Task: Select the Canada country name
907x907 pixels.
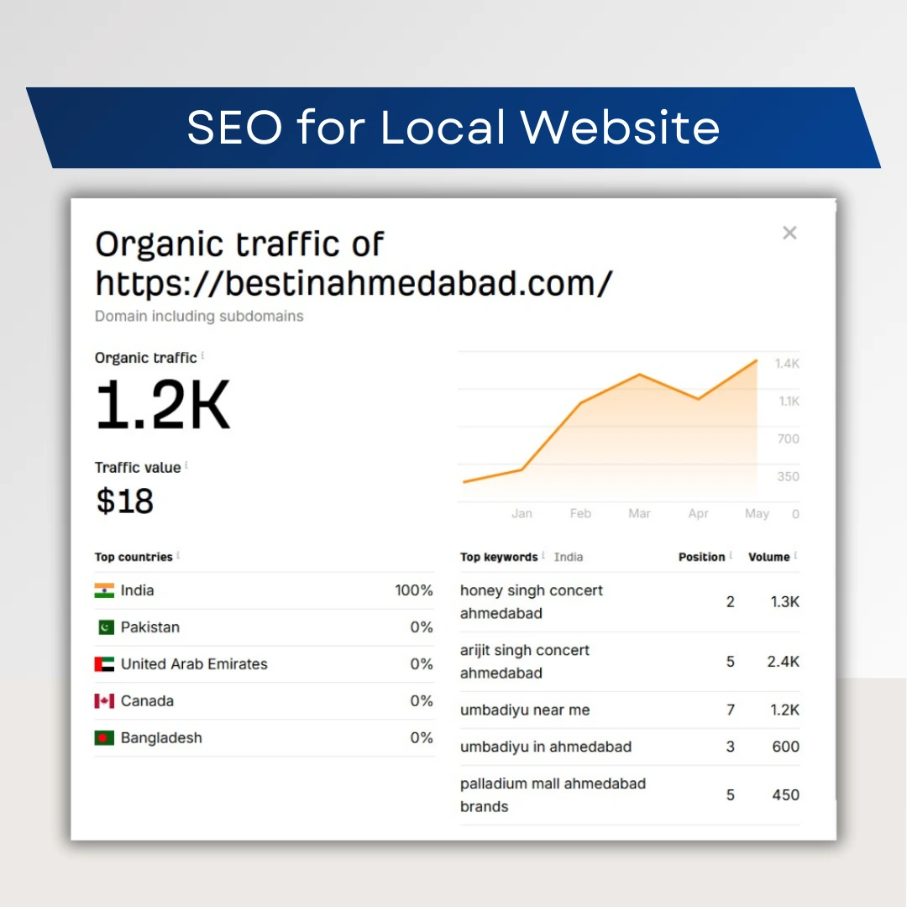Action: pos(147,701)
